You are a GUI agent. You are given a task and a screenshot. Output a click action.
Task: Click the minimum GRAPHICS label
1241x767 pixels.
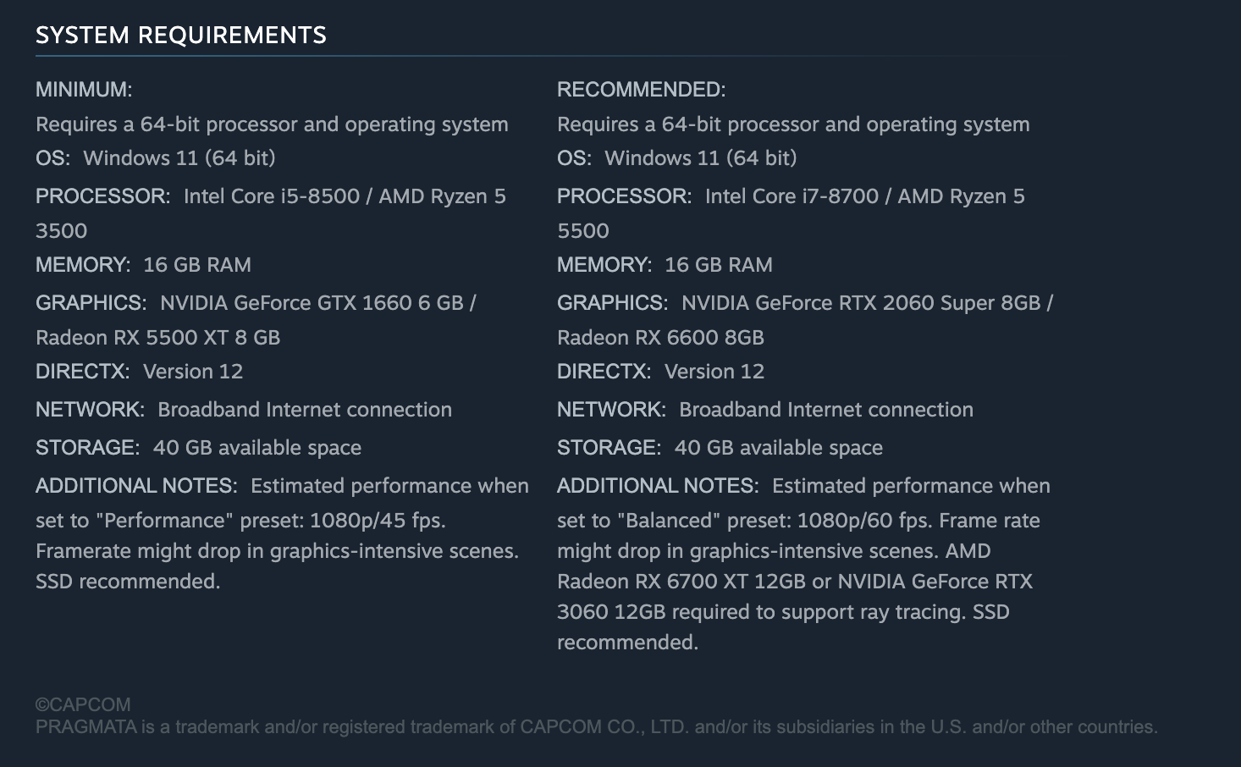point(91,303)
